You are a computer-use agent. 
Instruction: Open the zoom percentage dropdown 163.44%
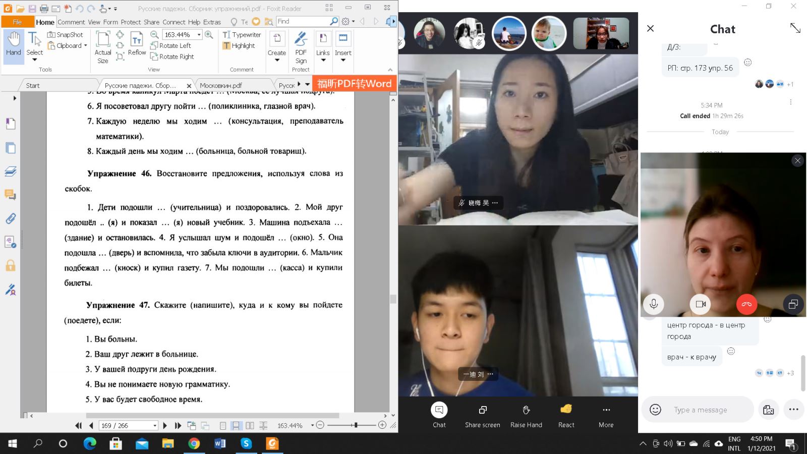pyautogui.click(x=199, y=35)
